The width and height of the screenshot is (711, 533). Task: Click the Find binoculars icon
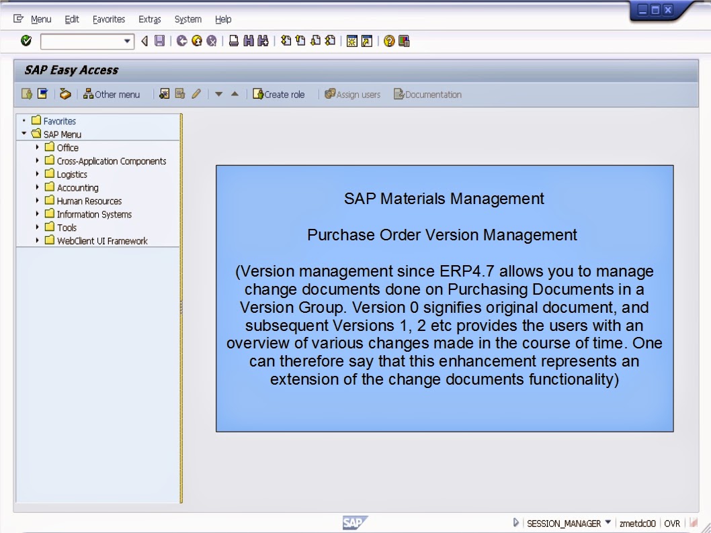249,41
